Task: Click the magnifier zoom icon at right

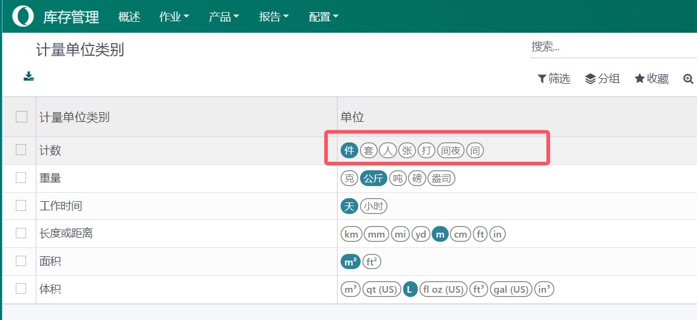Action: click(x=688, y=79)
